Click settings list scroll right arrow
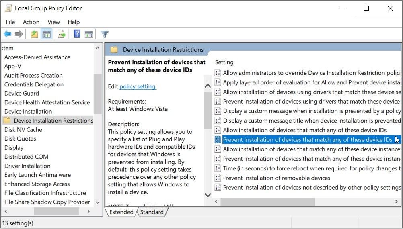Screen dimensions: 403x229 click(397, 202)
